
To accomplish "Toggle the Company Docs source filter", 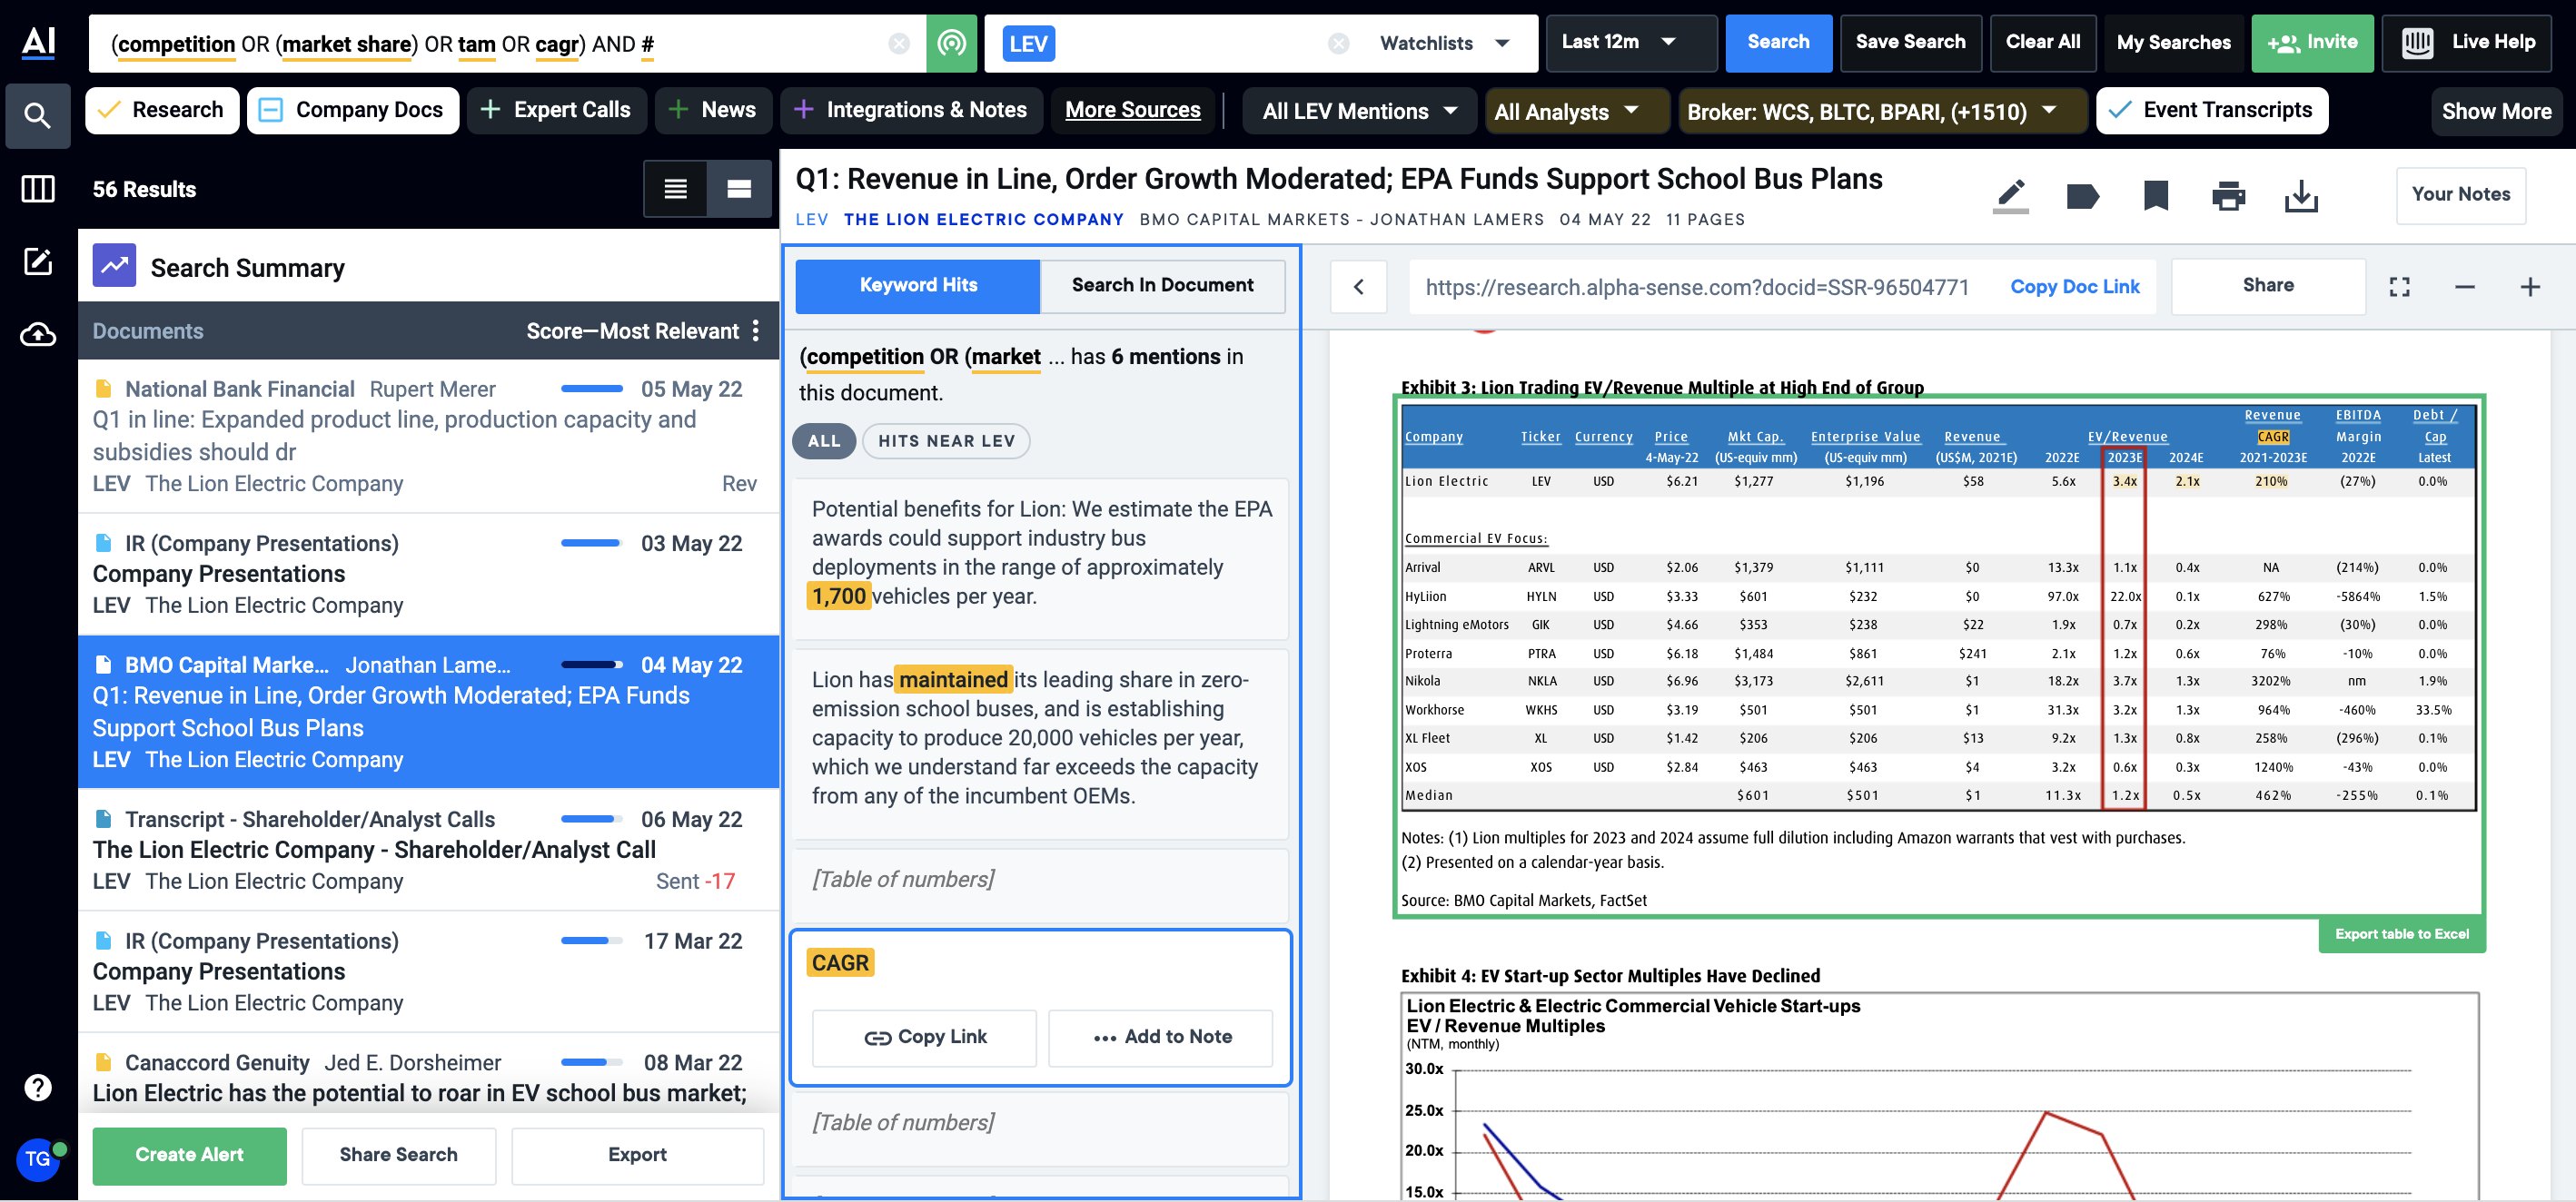I will pos(353,110).
